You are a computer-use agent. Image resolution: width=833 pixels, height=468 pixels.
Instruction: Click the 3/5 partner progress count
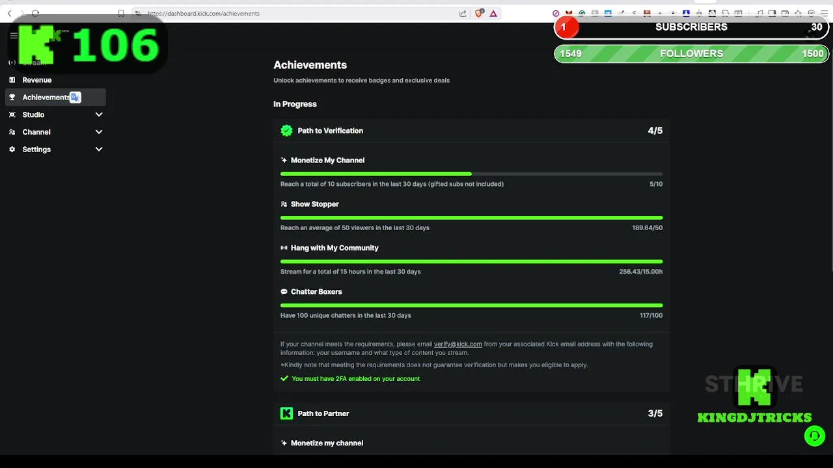pyautogui.click(x=655, y=413)
